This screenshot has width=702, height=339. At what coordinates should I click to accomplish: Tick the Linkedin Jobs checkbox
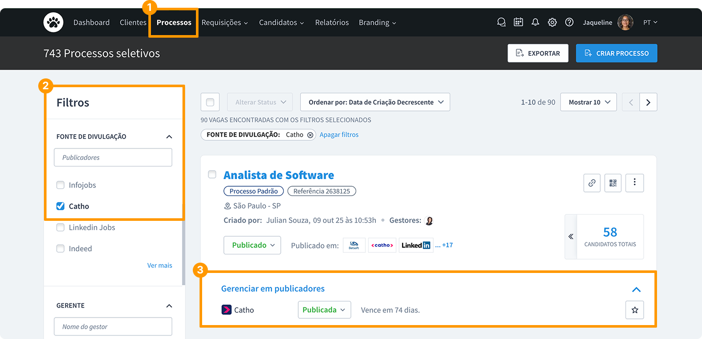pos(60,228)
